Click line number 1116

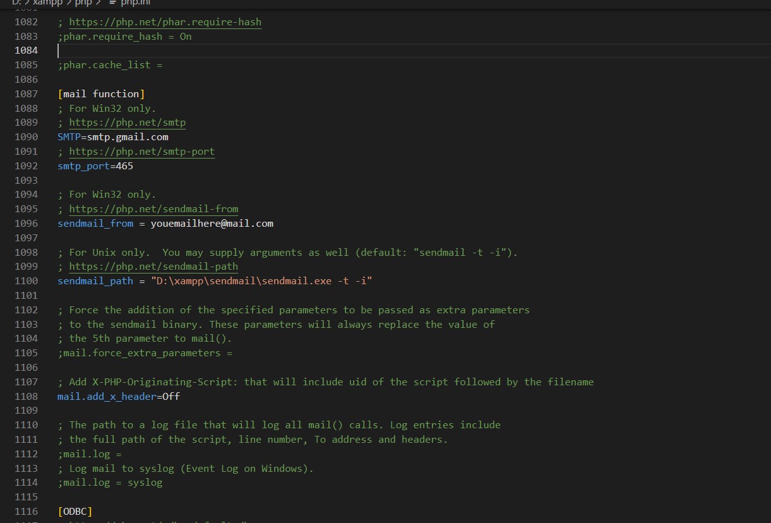(x=26, y=512)
